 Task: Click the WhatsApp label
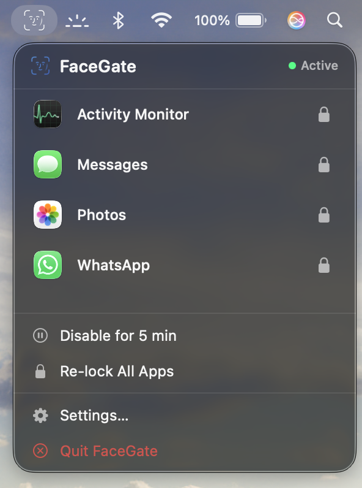(114, 265)
